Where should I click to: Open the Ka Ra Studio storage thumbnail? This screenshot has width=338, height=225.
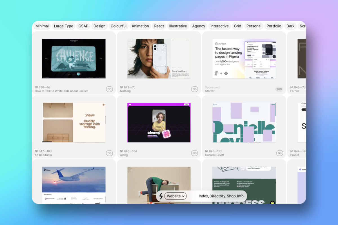coord(74,122)
